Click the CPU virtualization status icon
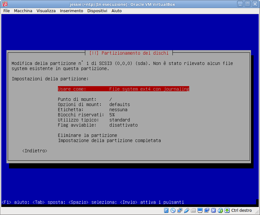This screenshot has width=260, height=215. point(214,211)
